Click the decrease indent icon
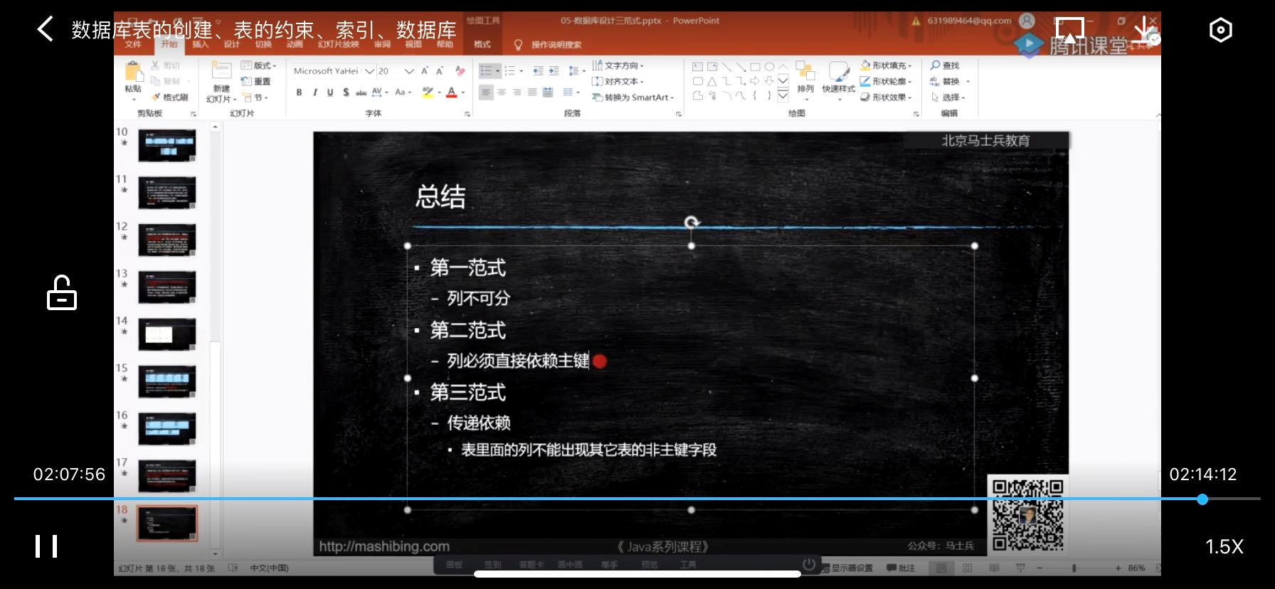The image size is (1275, 589). [x=538, y=70]
